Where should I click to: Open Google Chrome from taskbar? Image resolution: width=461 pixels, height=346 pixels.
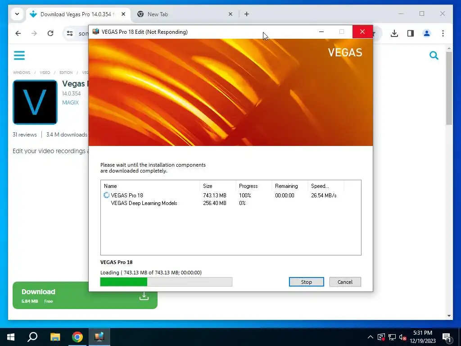pyautogui.click(x=77, y=337)
